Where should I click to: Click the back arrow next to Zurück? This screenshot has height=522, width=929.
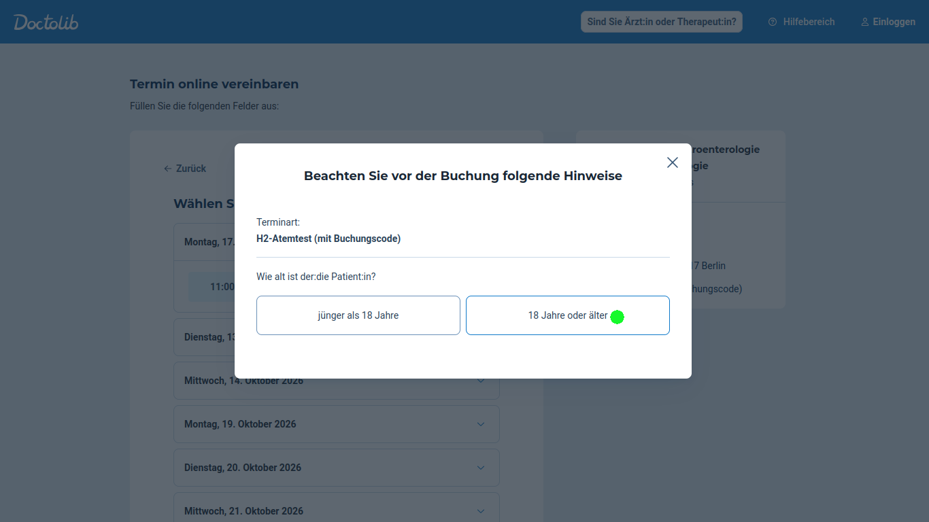(168, 169)
